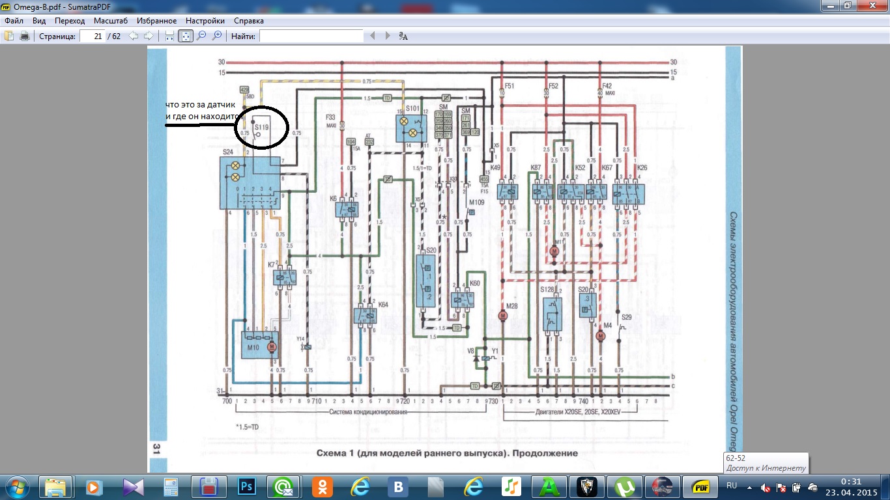
Task: Click the Zoom Out magnifier
Action: tap(201, 36)
